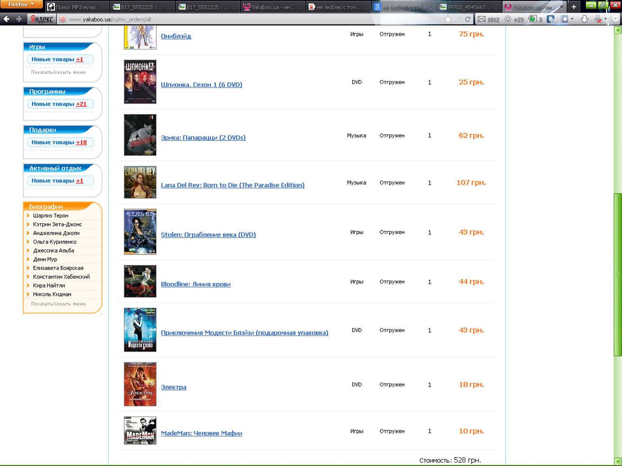Open Николь Кидман biography
This screenshot has width=622, height=466.
coord(52,294)
